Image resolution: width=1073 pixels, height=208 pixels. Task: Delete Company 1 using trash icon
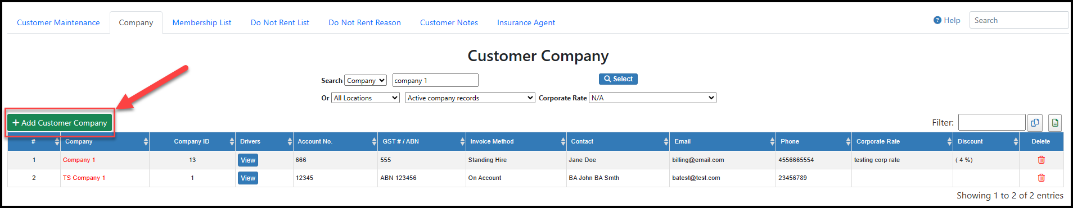(x=1041, y=160)
